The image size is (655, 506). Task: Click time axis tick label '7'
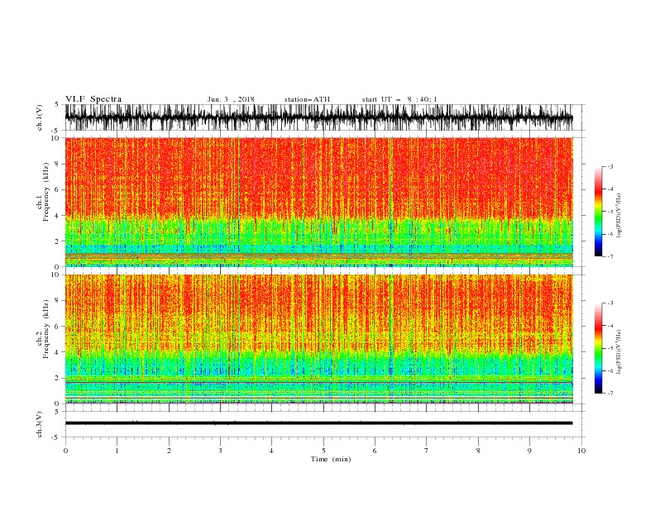427,451
